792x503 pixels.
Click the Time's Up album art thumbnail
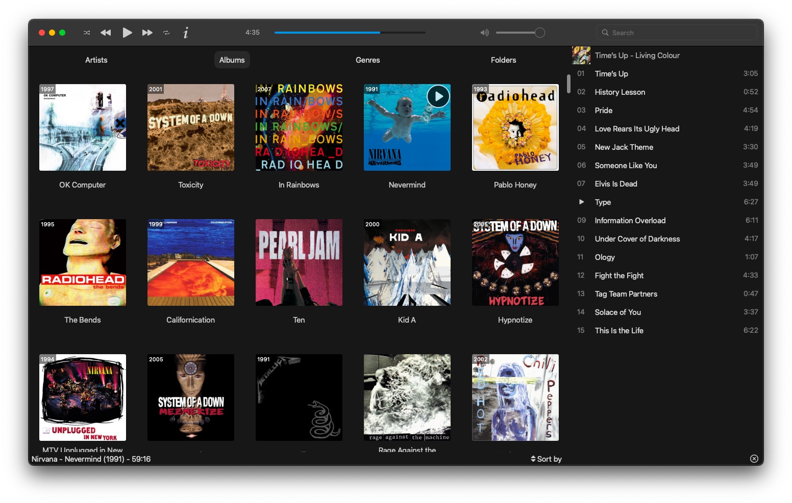(581, 55)
